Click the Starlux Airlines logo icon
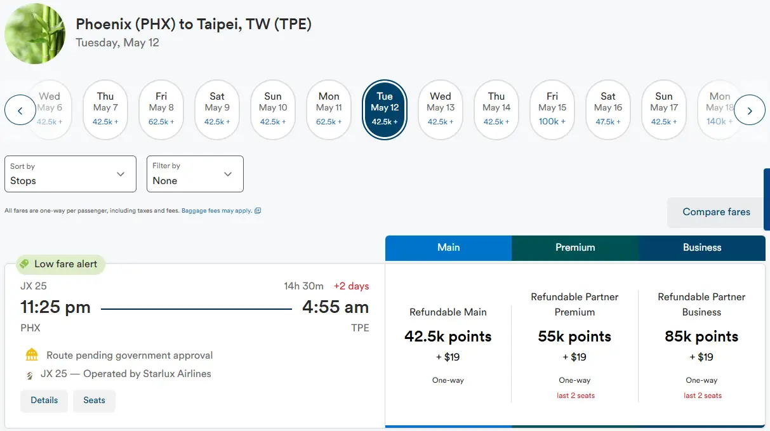This screenshot has width=770, height=431. pyautogui.click(x=30, y=375)
